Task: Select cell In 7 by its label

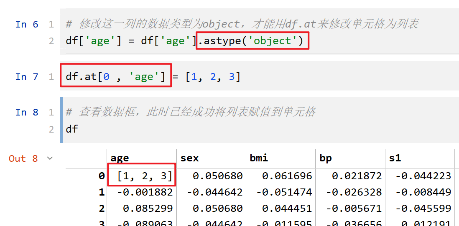Action: point(27,77)
